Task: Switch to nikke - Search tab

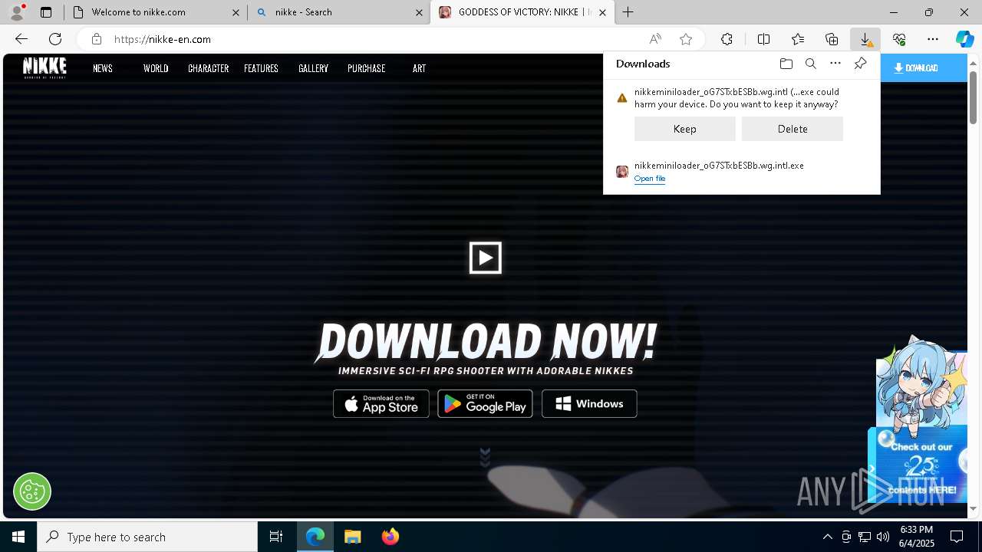Action: pos(339,12)
